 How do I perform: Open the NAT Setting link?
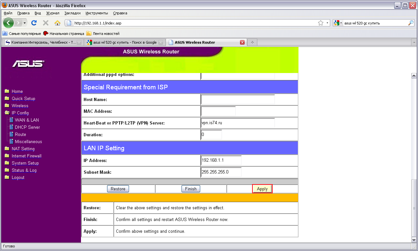[x=23, y=149]
